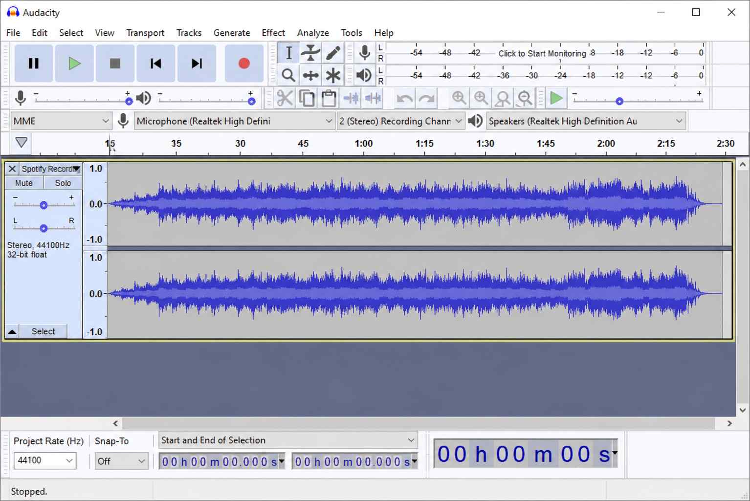The height and width of the screenshot is (501, 750).
Task: Click the 1:00 mark on the timeline ruler
Action: (363, 144)
